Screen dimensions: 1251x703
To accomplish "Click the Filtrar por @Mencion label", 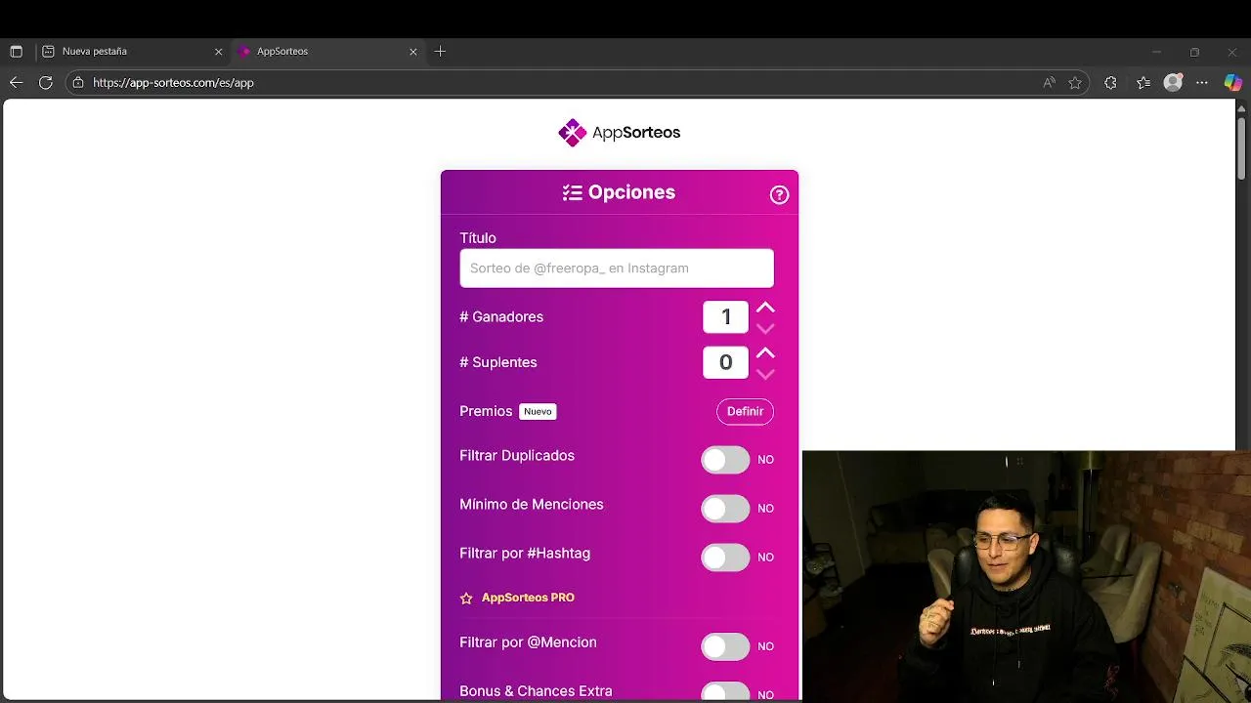I will [x=528, y=642].
